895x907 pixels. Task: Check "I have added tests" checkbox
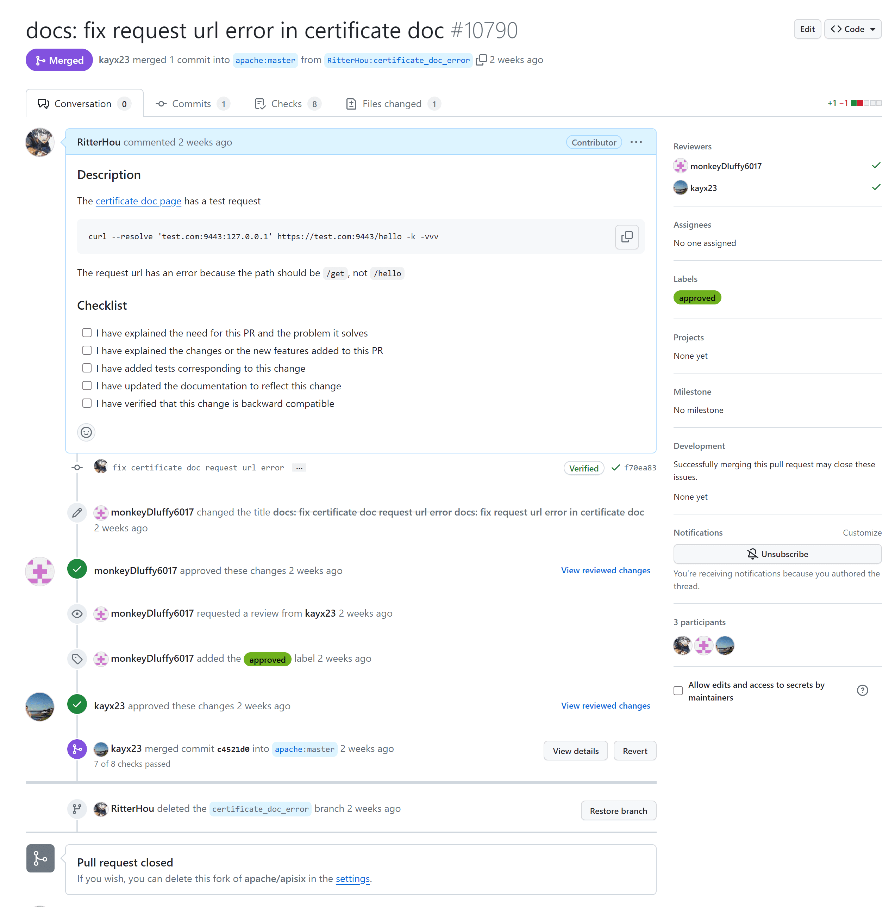point(87,368)
